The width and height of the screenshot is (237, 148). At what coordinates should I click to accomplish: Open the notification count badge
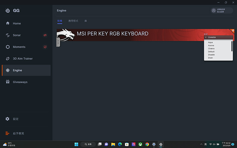(233, 144)
